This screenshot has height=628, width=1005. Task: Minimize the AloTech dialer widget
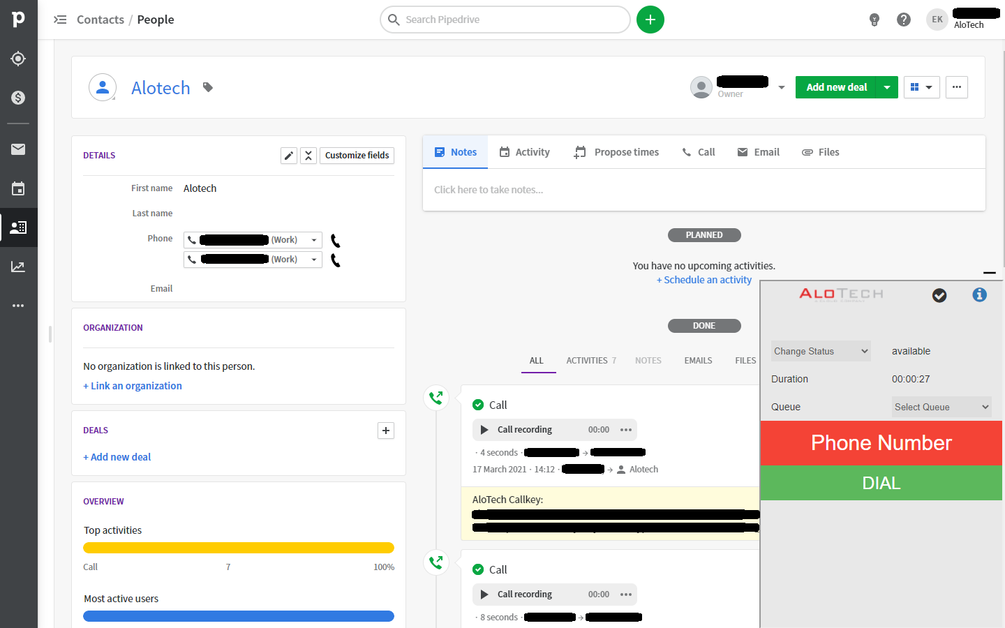[x=989, y=273]
